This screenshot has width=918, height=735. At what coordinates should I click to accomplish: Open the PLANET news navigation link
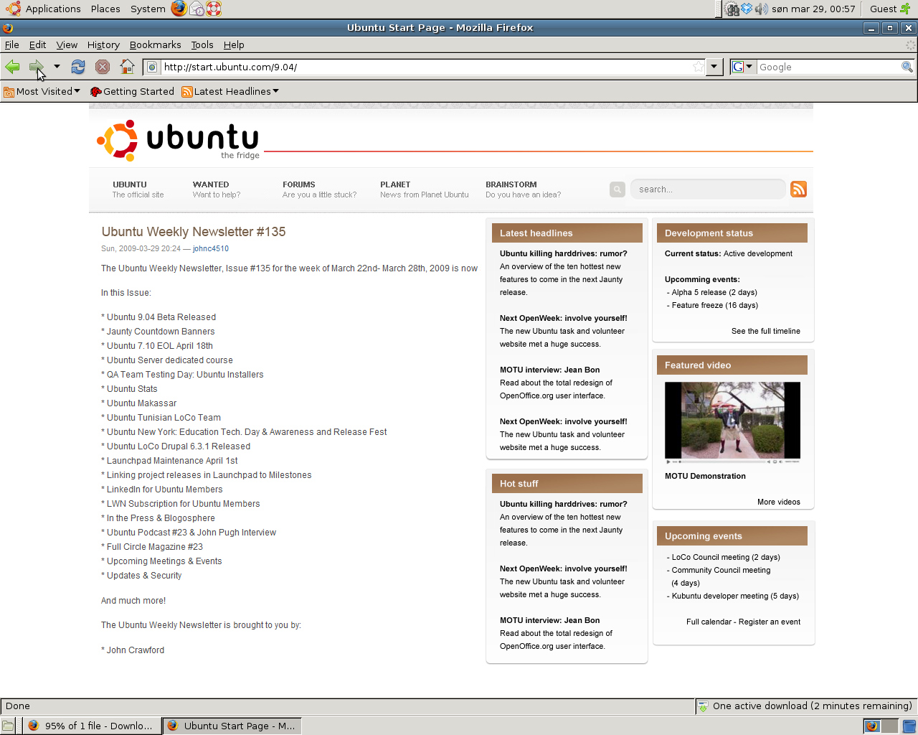pos(424,189)
